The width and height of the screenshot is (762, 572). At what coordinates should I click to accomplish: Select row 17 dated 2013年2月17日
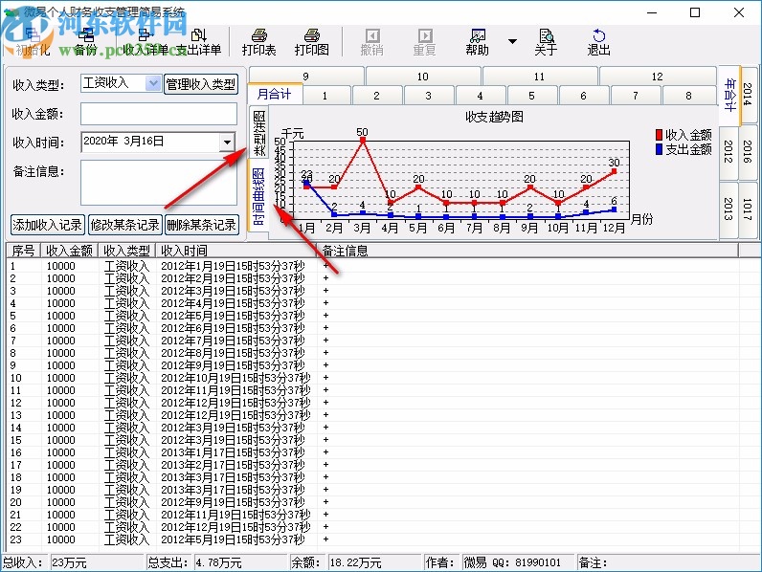(x=373, y=465)
